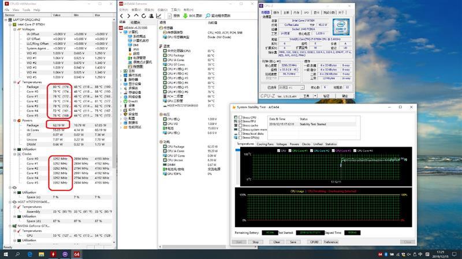This screenshot has height=259, width=462.
Task: Click the BIOS update green arrow icon
Action: [x=185, y=16]
